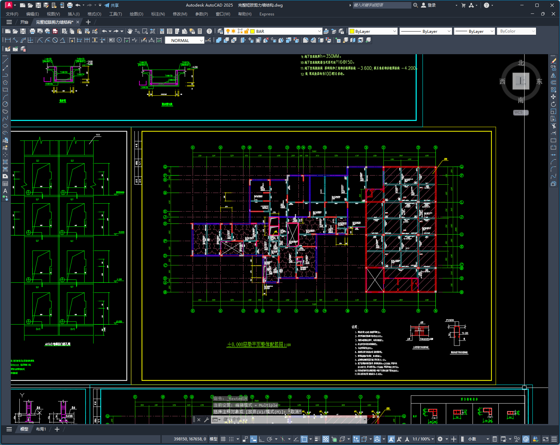This screenshot has height=445, width=560.
Task: Toggle the layer on/off lightbulb for BAR
Action: click(x=228, y=31)
